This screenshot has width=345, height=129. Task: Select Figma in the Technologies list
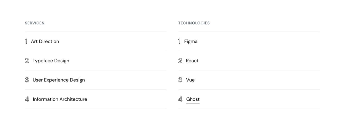[x=191, y=41]
